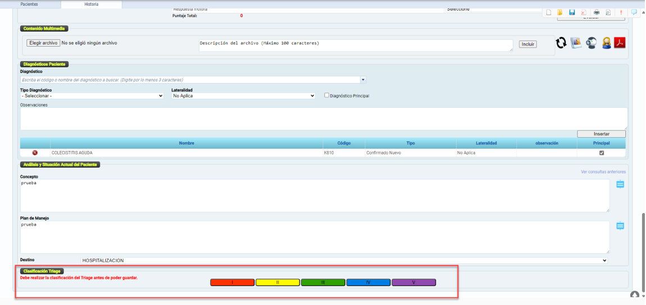646x305 pixels.
Task: Toggle the Principal checkbox in diagnosis row
Action: [x=602, y=153]
